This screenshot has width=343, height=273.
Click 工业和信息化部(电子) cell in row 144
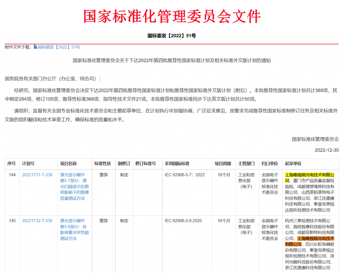pos(246,181)
